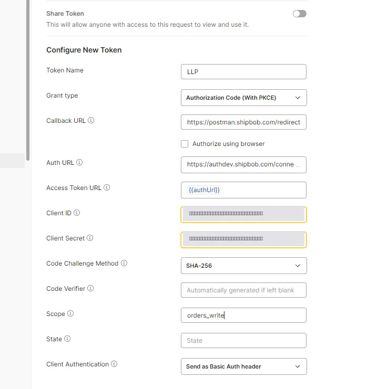The image size is (368, 389).
Task: Click the Auth URL input field
Action: [243, 165]
